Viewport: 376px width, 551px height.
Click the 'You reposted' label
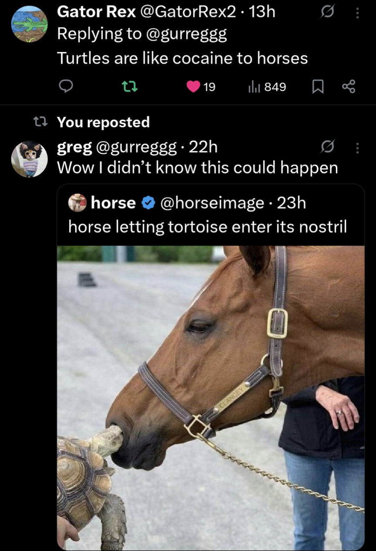tap(103, 122)
